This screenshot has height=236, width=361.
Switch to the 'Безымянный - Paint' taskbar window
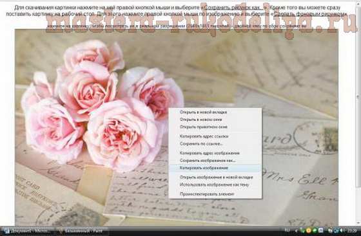81,231
